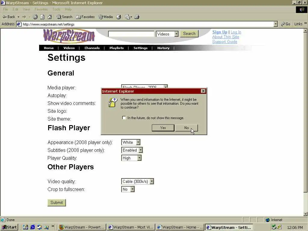The width and height of the screenshot is (308, 231).
Task: Go to the Home page icon
Action: (50, 17)
